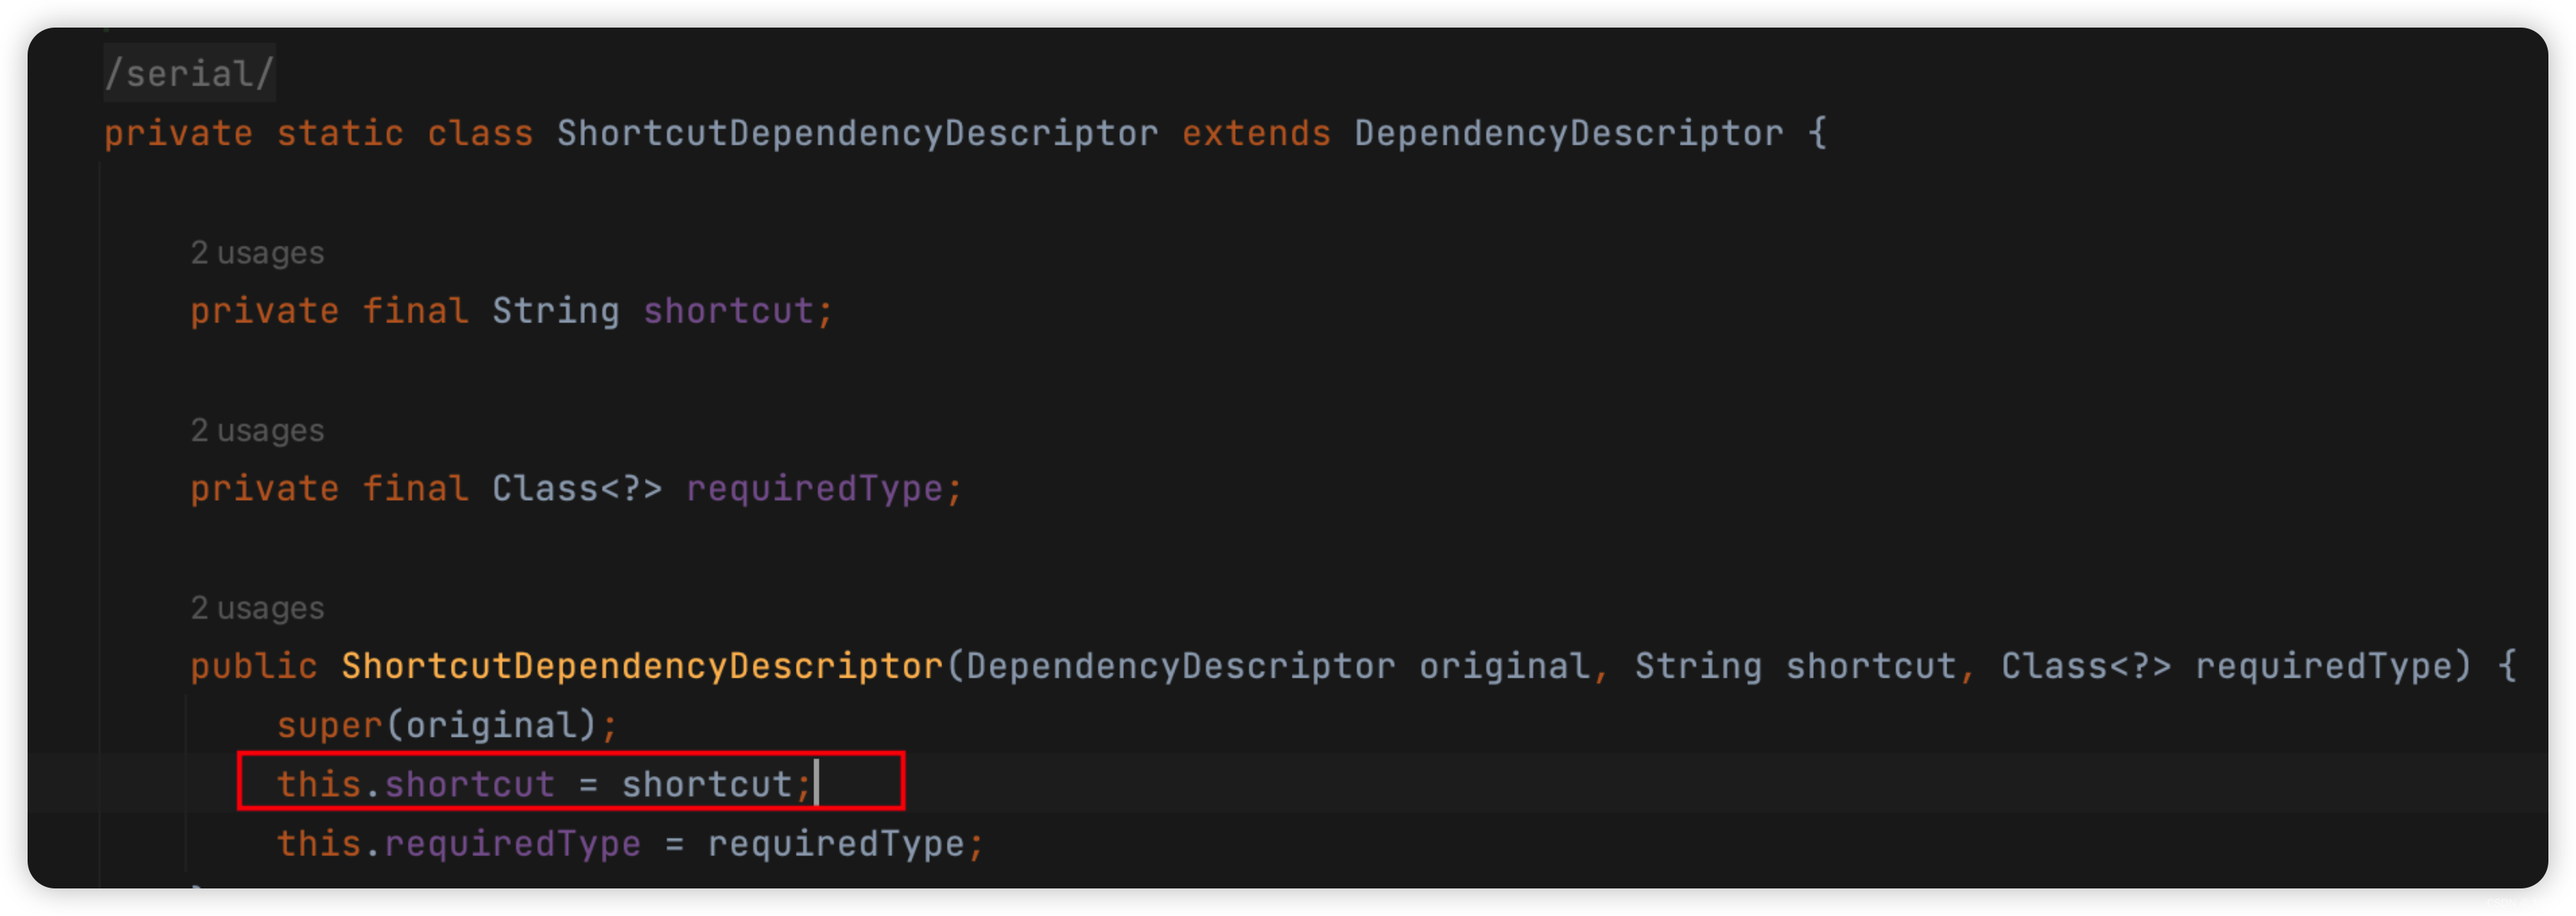This screenshot has height=916, width=2576.
Task: Click this.requiredType in the assignment line
Action: tap(458, 844)
